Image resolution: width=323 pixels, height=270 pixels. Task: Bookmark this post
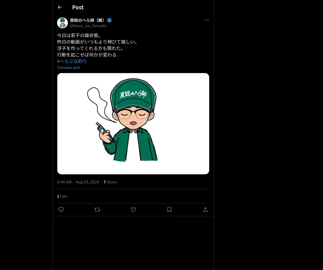[169, 209]
